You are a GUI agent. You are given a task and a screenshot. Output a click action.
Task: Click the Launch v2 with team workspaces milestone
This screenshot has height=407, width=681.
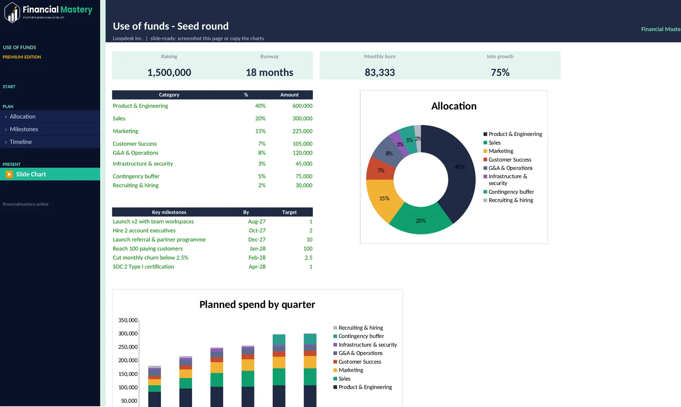153,222
